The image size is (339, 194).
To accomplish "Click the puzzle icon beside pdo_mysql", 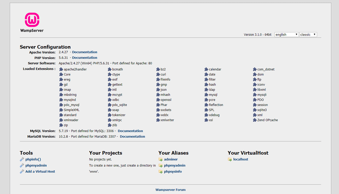I will 61,105.
